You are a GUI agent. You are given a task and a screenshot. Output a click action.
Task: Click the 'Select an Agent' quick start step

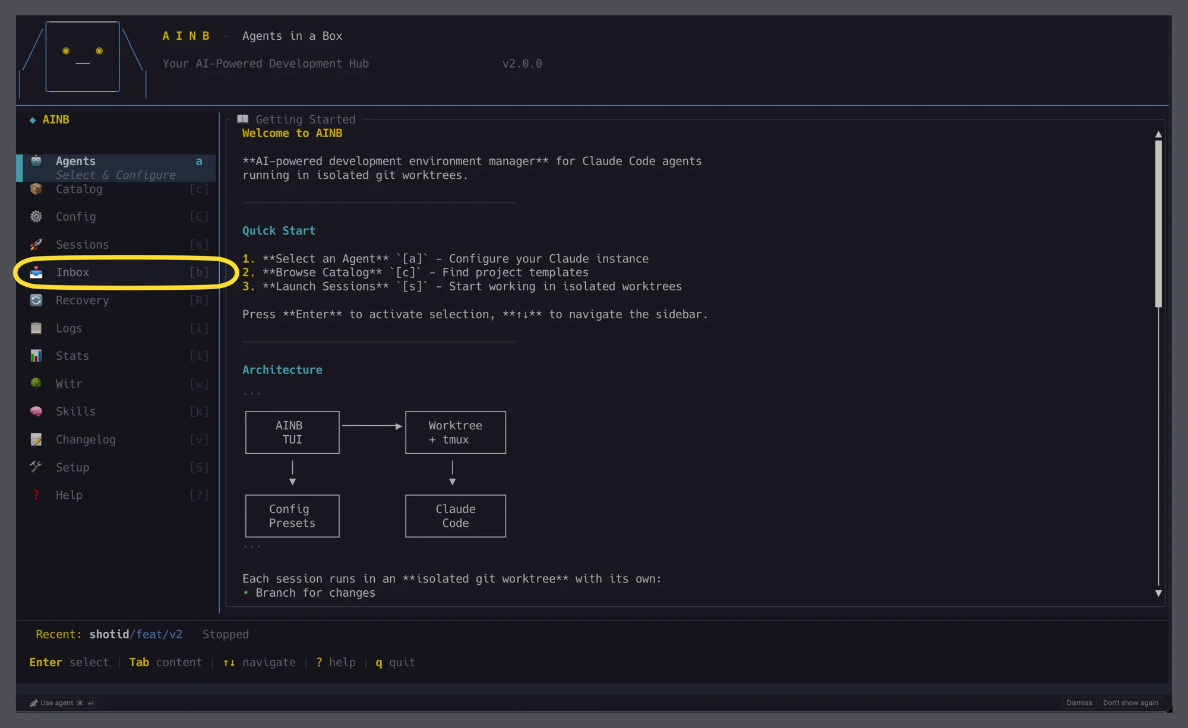(x=445, y=259)
